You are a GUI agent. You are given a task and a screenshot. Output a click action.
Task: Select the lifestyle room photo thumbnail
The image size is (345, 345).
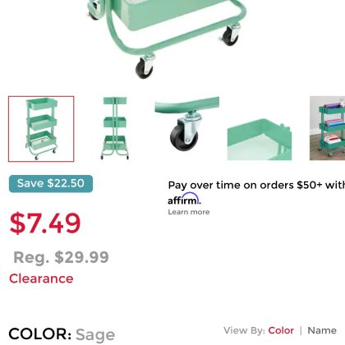pos(327,128)
